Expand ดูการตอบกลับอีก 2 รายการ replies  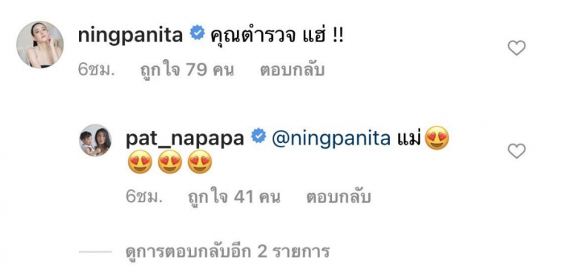click(x=227, y=252)
